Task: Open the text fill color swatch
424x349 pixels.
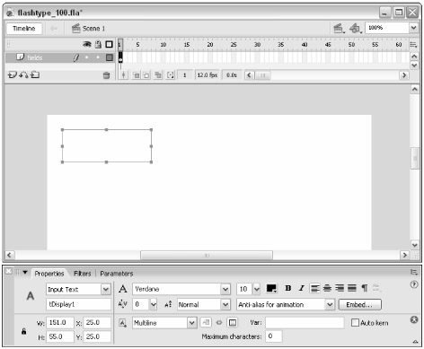Action: coord(271,289)
